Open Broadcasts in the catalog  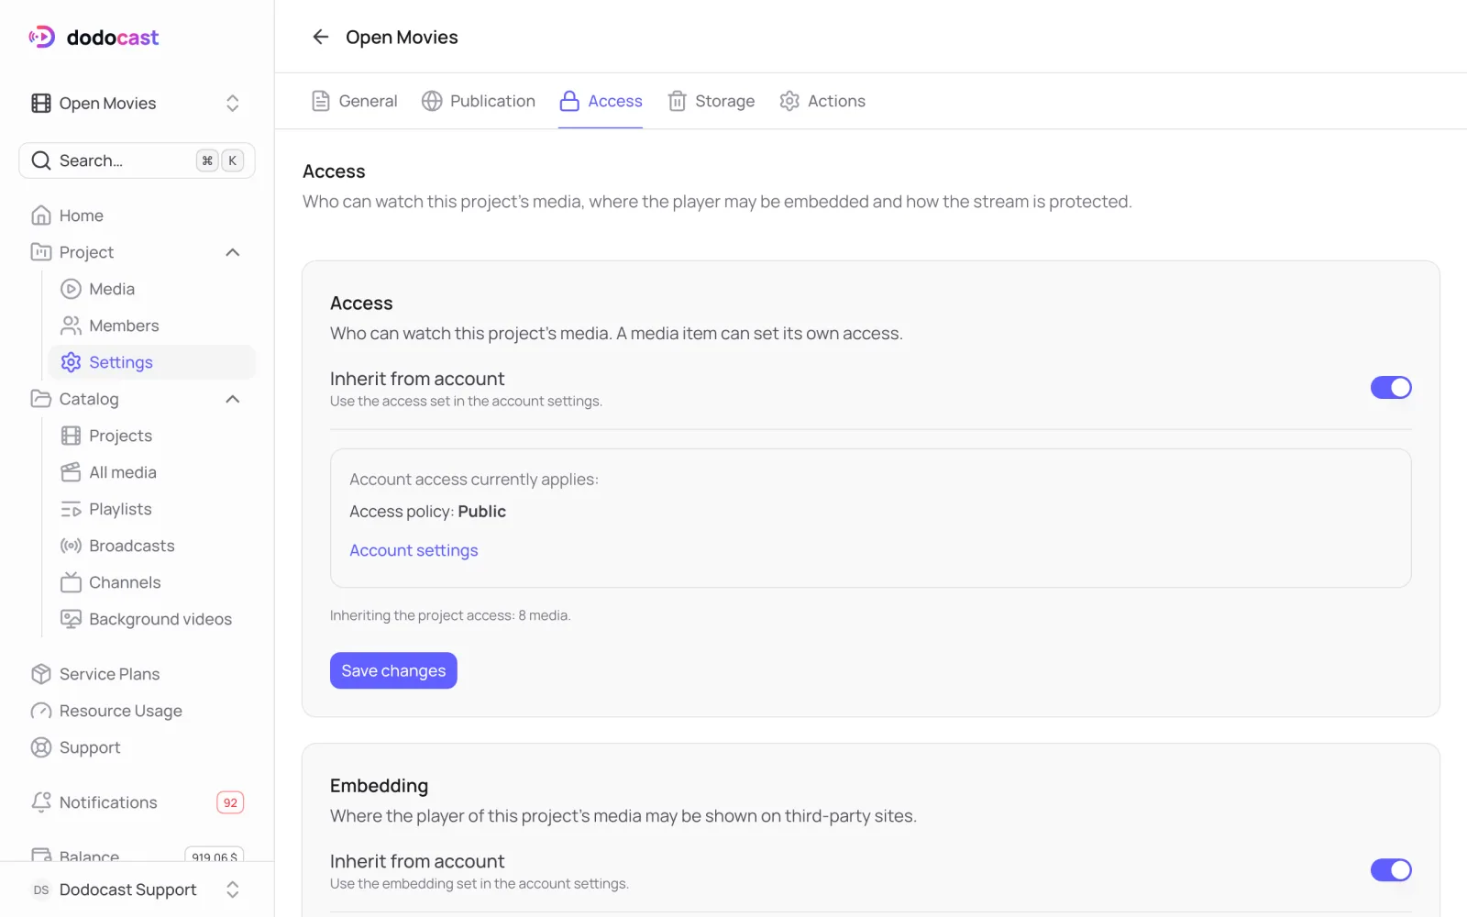[x=152, y=546]
